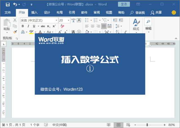Apply character border icon
The image size is (180, 128).
pyautogui.click(x=79, y=20)
